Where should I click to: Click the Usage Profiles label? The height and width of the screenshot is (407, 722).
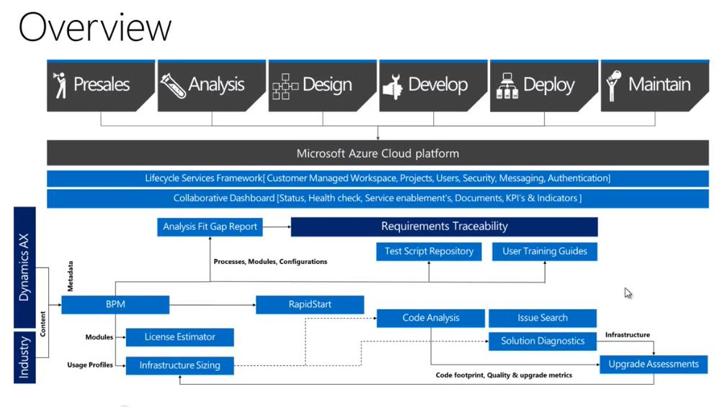tap(90, 365)
